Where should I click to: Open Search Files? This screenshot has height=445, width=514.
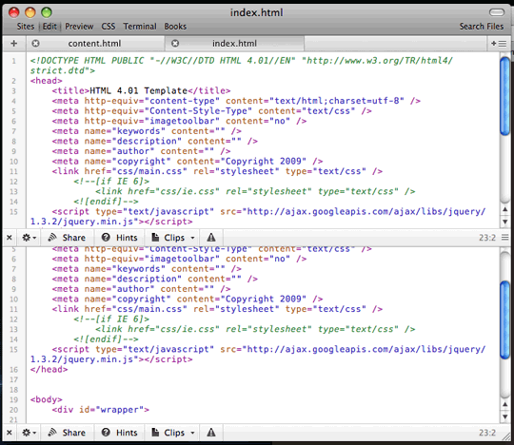click(482, 27)
